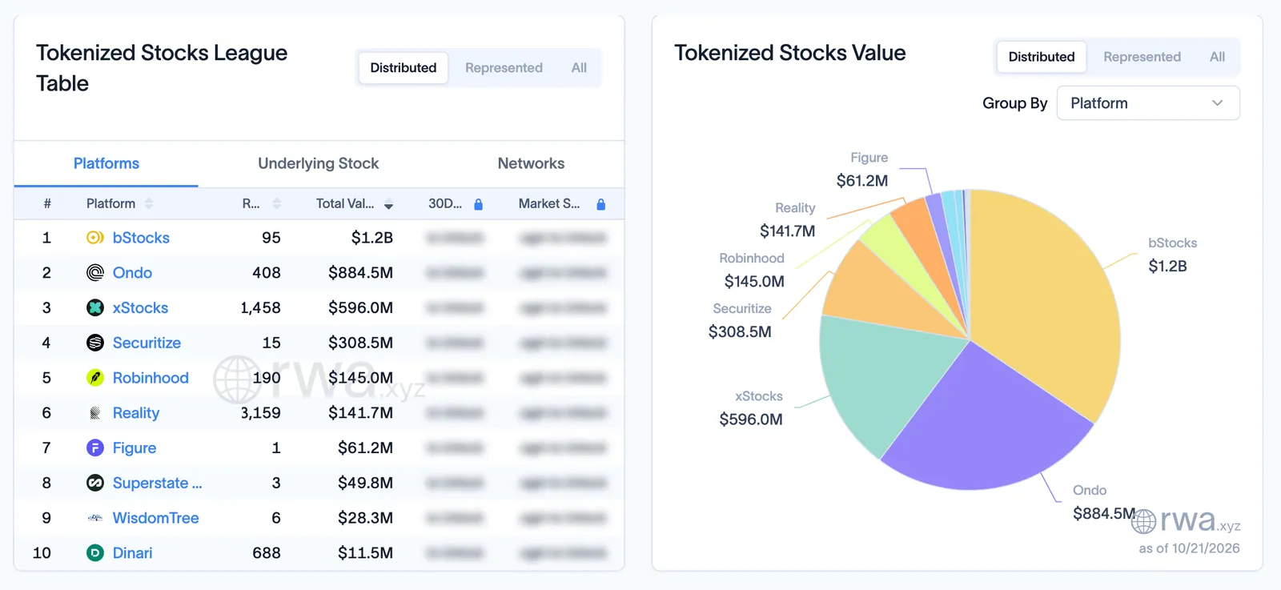Open the Figure platform link
Viewport: 1281px width, 590px height.
point(135,448)
